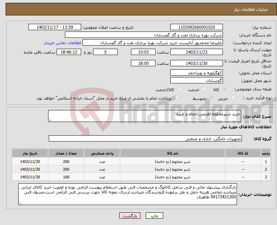
Task: Click the goods group field تجهیزات خانگی
Action: pos(145,138)
